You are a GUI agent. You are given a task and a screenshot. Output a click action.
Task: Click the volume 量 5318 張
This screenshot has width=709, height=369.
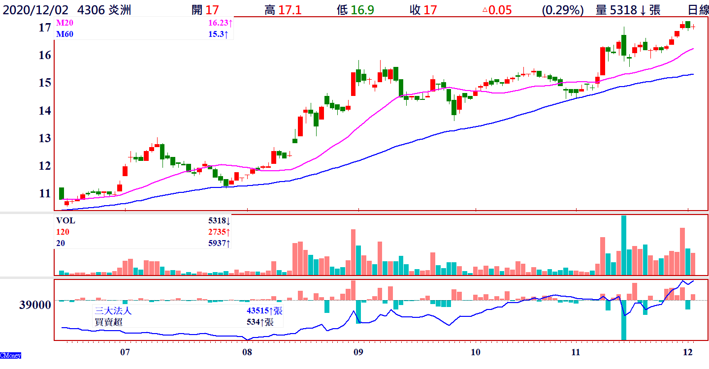click(x=628, y=9)
